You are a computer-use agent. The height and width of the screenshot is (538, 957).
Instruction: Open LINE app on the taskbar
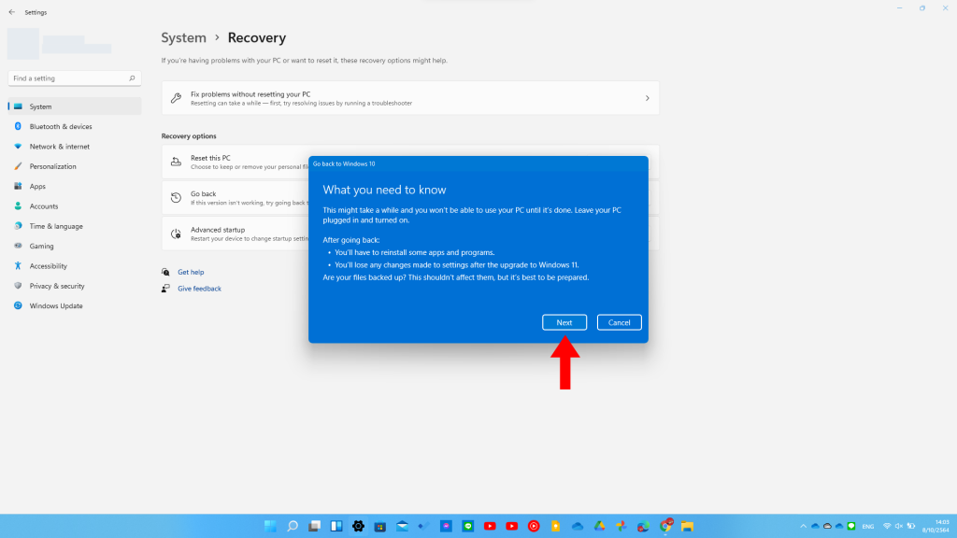pos(468,526)
